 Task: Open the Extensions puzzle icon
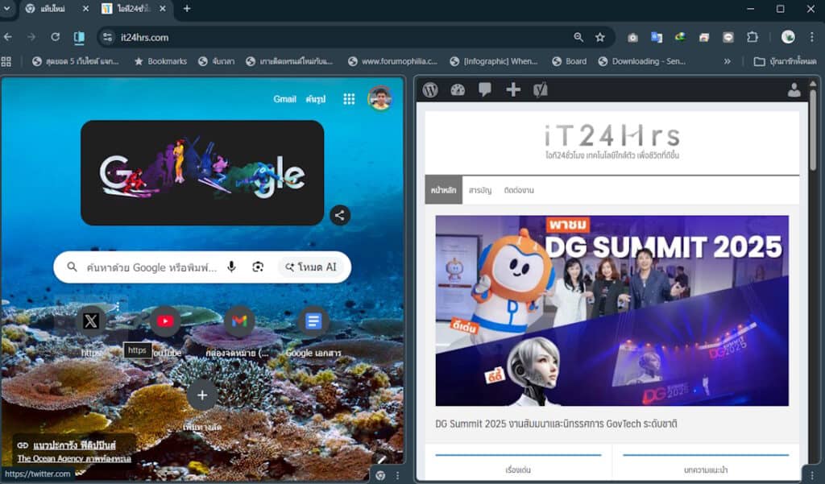point(752,37)
